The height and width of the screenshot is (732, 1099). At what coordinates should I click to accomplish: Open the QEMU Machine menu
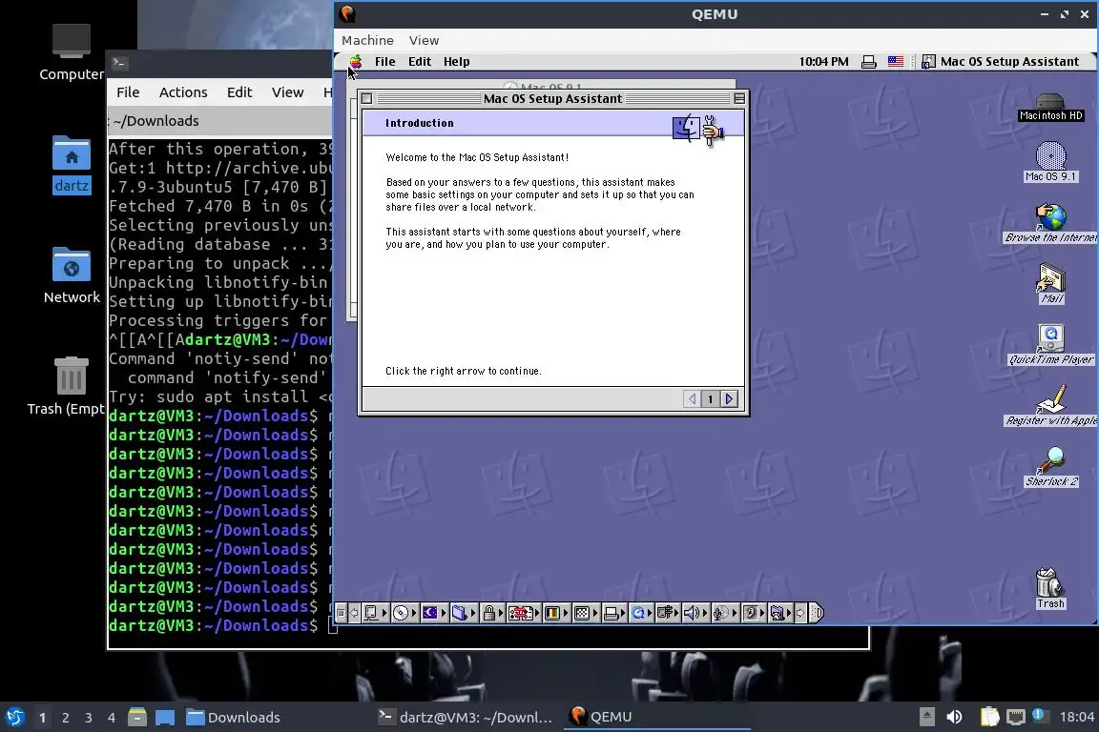367,41
